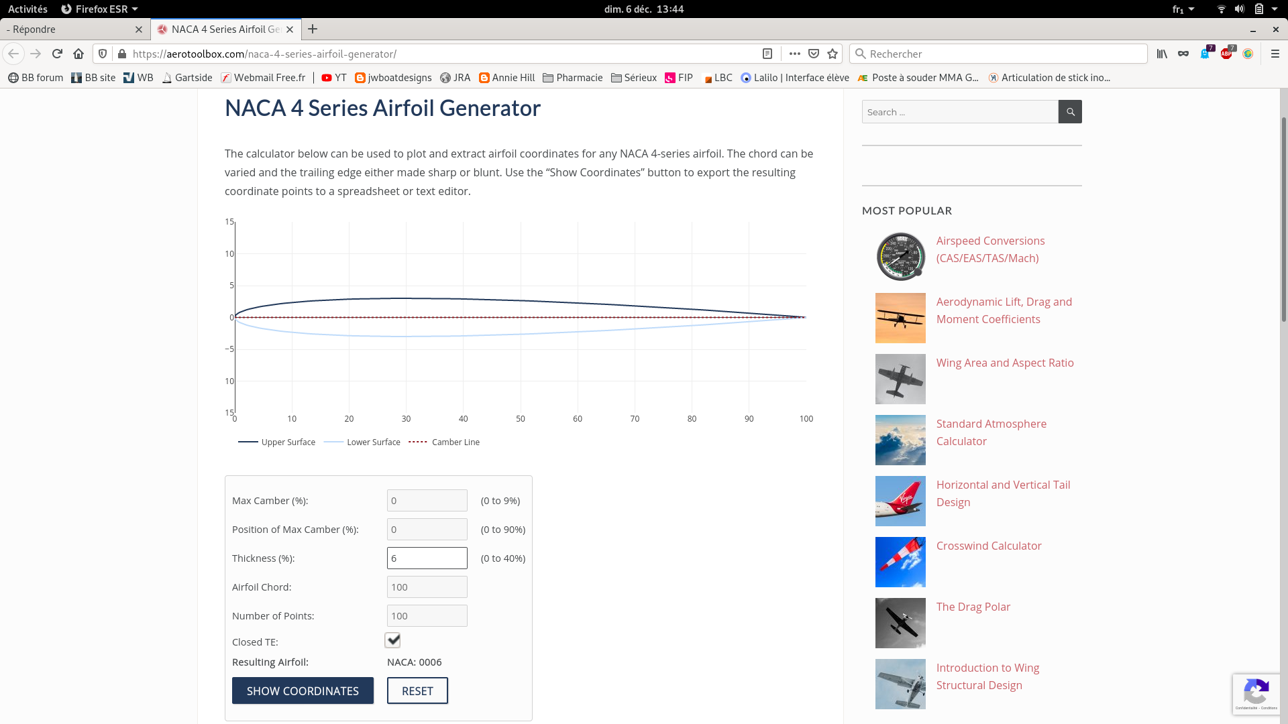
Task: Reload the current page
Action: click(57, 54)
